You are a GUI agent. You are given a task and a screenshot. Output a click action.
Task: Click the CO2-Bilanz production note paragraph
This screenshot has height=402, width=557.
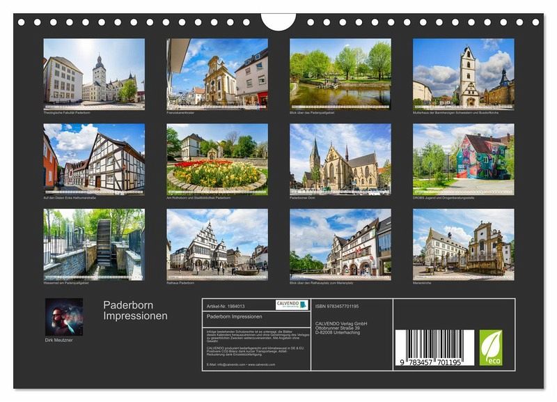(256, 351)
